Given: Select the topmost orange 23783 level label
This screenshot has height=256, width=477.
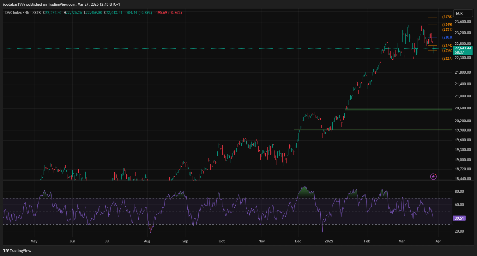Looking at the screenshot, I should (x=447, y=17).
